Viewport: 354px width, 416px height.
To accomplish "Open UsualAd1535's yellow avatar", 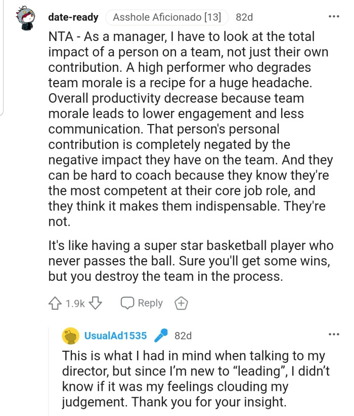I will tap(71, 336).
